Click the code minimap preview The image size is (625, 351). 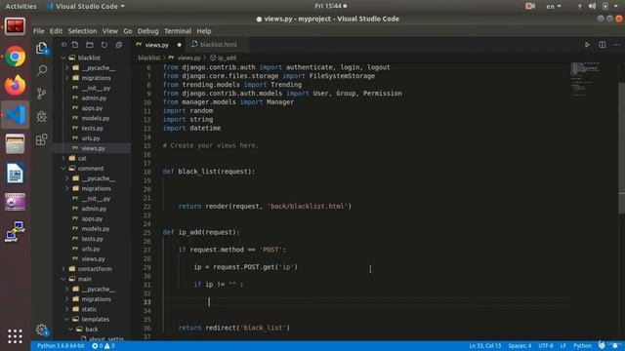coord(585,80)
